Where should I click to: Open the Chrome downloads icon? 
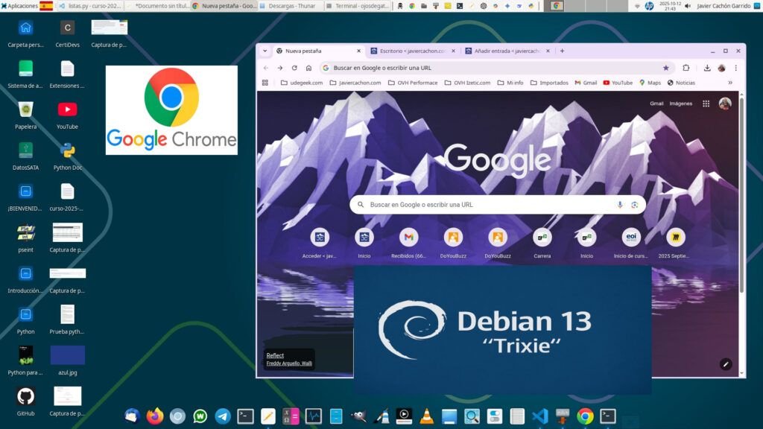707,68
